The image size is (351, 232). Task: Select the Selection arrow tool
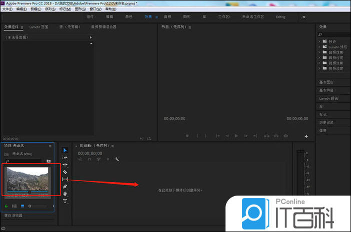tap(65, 150)
